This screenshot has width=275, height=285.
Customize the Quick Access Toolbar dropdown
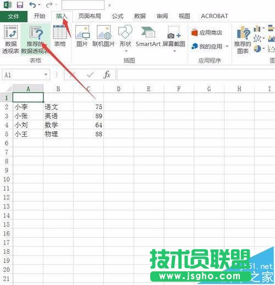click(109, 5)
